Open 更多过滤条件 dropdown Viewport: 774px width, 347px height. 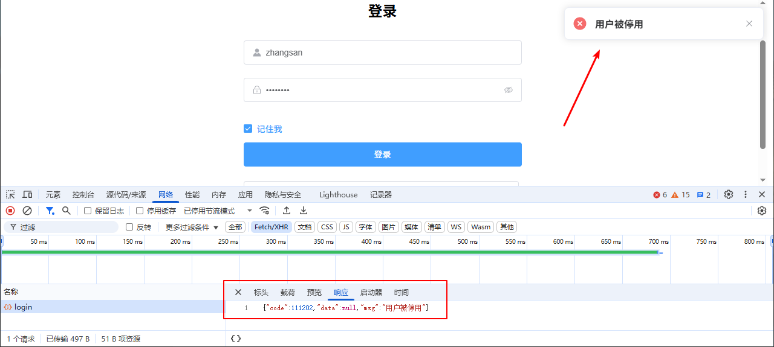192,227
